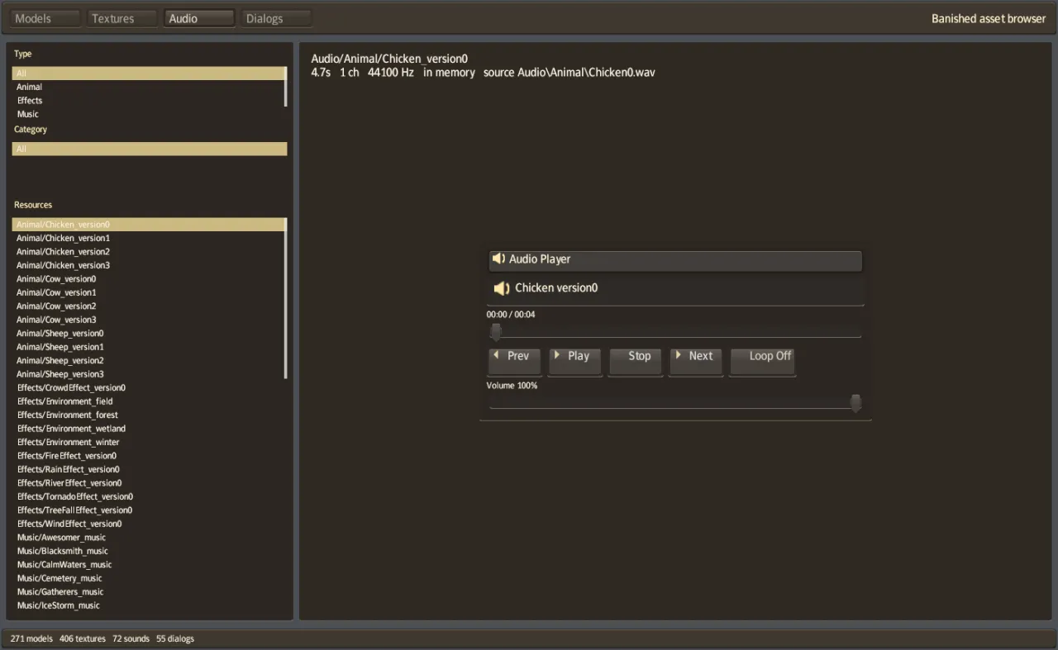Select Music/IceStorm_music resource

point(149,606)
